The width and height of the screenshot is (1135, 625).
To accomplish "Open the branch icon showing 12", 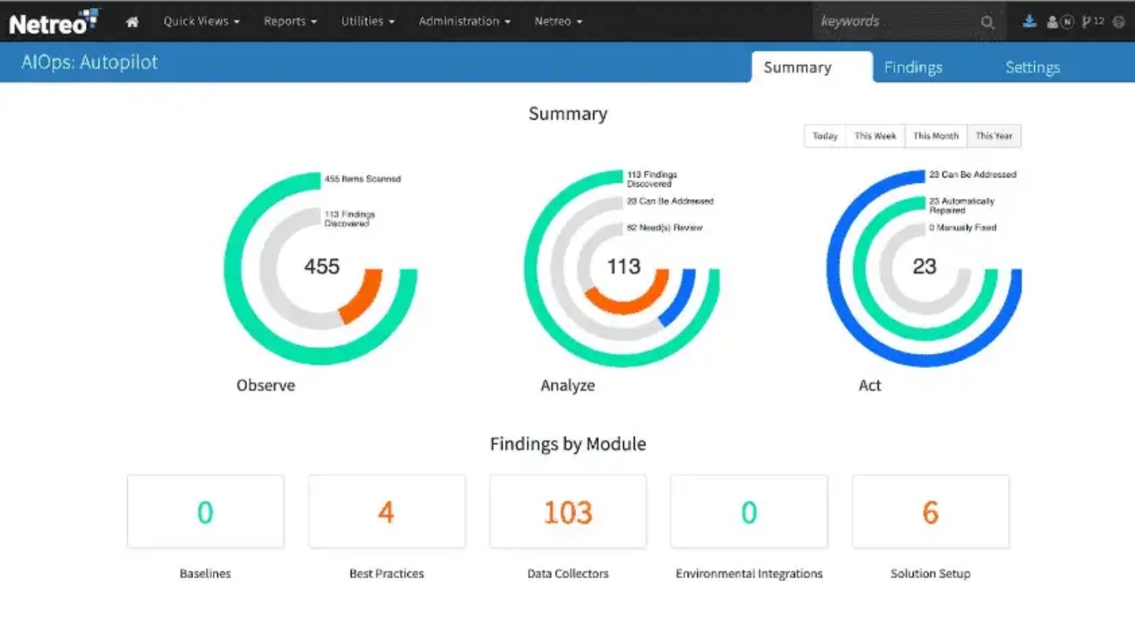I will click(x=1093, y=22).
